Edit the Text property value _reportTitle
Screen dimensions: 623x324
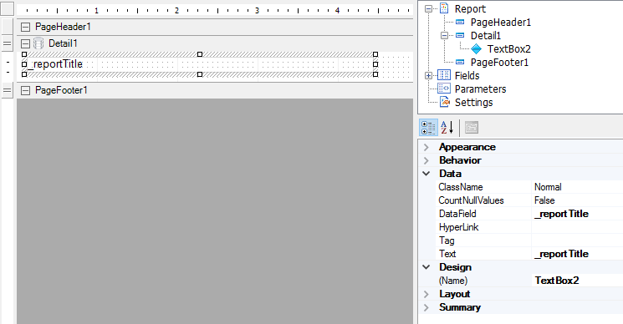577,254
